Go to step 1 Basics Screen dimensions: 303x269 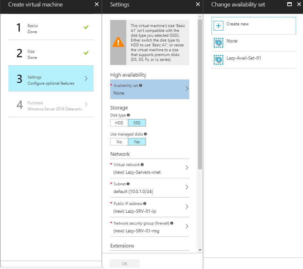coord(51,28)
